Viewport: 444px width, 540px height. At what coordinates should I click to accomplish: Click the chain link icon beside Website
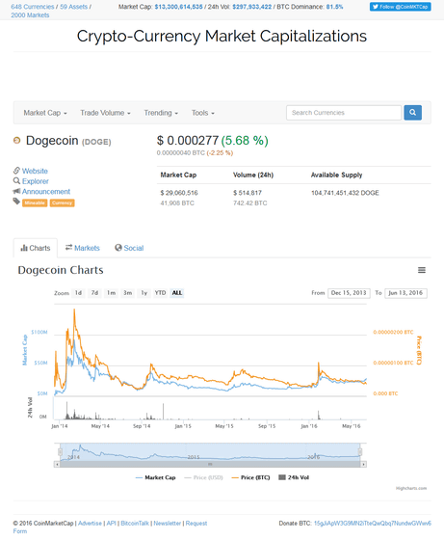point(16,171)
